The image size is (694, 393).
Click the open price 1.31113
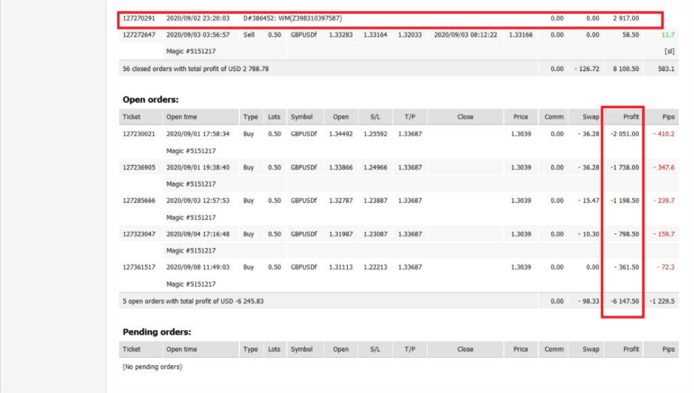coord(341,268)
